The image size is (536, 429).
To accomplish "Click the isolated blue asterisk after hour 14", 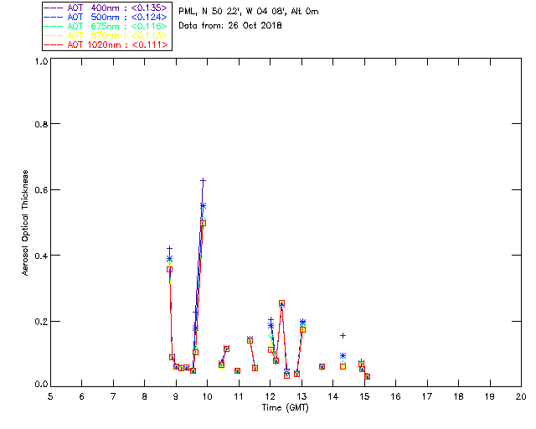I will 343,356.
